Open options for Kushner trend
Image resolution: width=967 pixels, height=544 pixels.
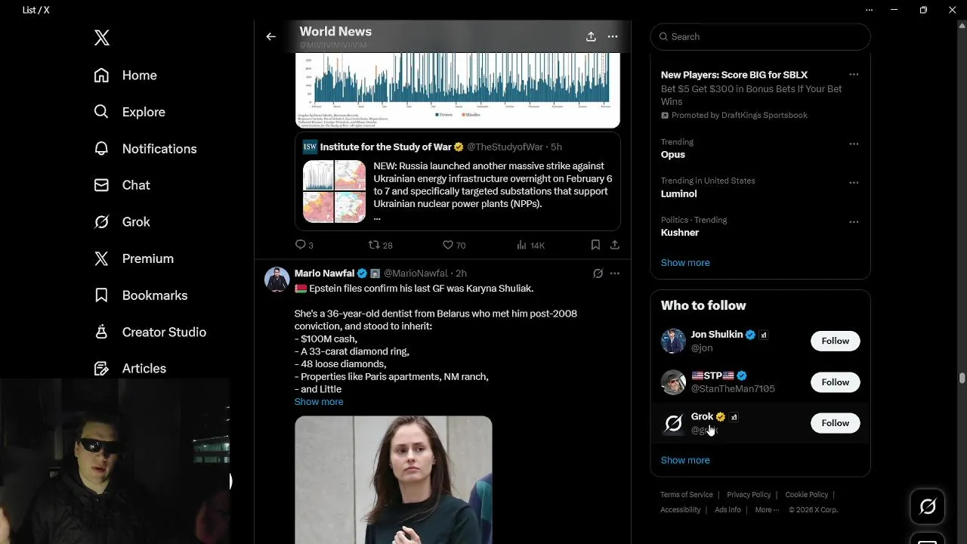854,222
